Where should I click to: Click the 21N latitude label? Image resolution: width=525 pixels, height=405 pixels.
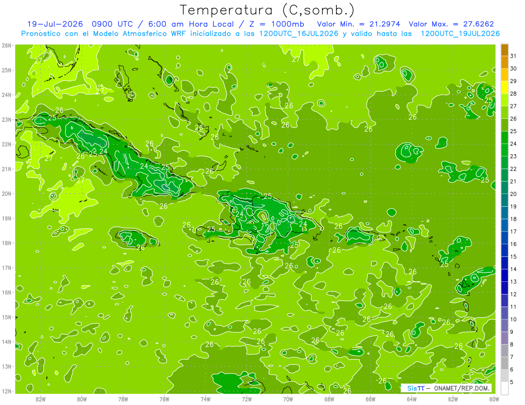click(x=7, y=169)
